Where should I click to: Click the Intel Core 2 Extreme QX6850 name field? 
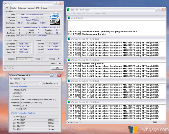[32, 14]
